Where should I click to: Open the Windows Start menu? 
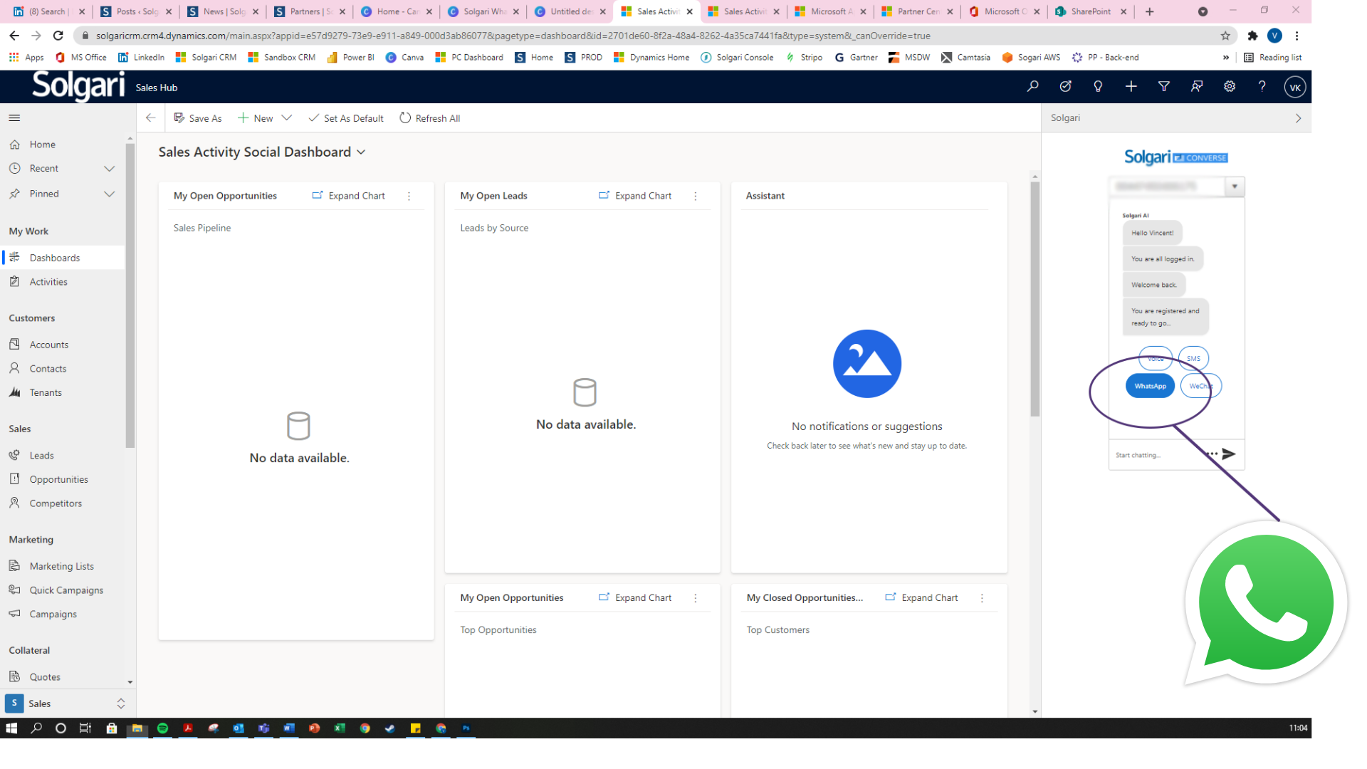pyautogui.click(x=11, y=728)
